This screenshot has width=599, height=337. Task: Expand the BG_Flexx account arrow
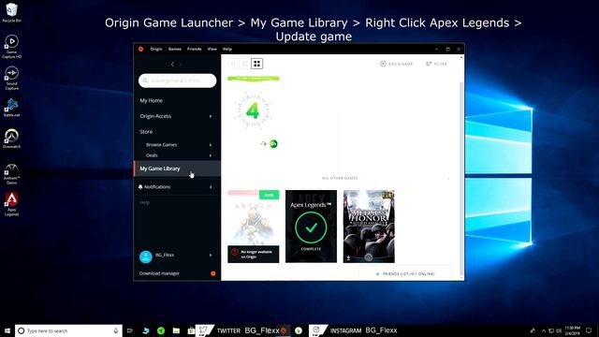[x=211, y=255]
